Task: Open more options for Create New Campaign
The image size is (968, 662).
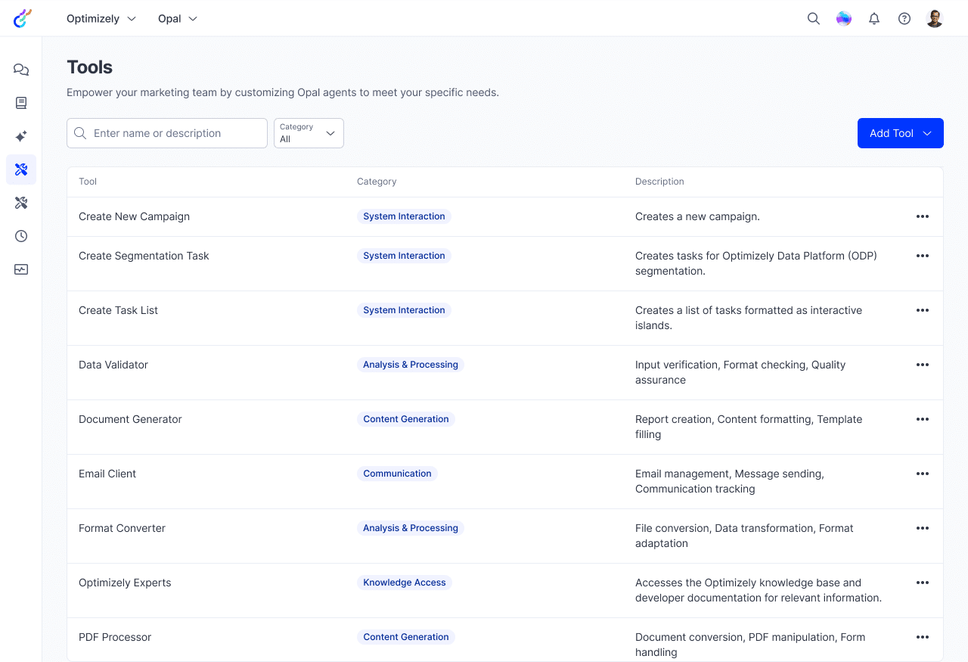Action: 922,216
